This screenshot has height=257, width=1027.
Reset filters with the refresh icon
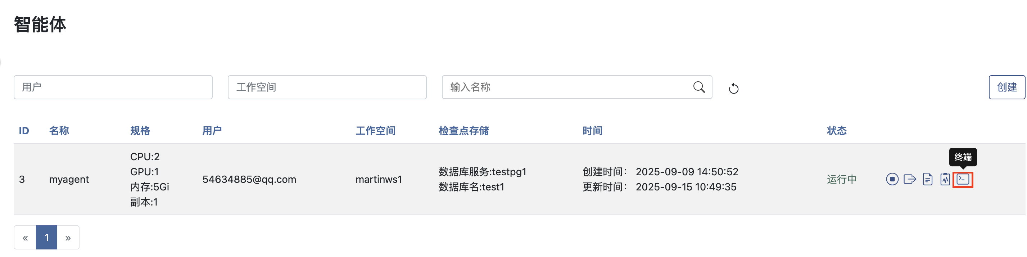click(x=734, y=88)
